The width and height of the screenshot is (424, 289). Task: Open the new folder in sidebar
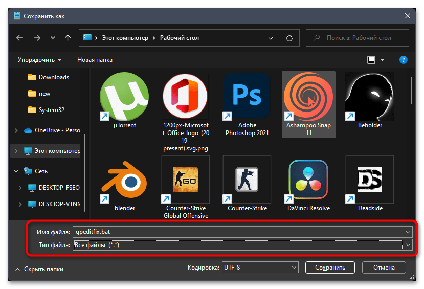tap(39, 94)
